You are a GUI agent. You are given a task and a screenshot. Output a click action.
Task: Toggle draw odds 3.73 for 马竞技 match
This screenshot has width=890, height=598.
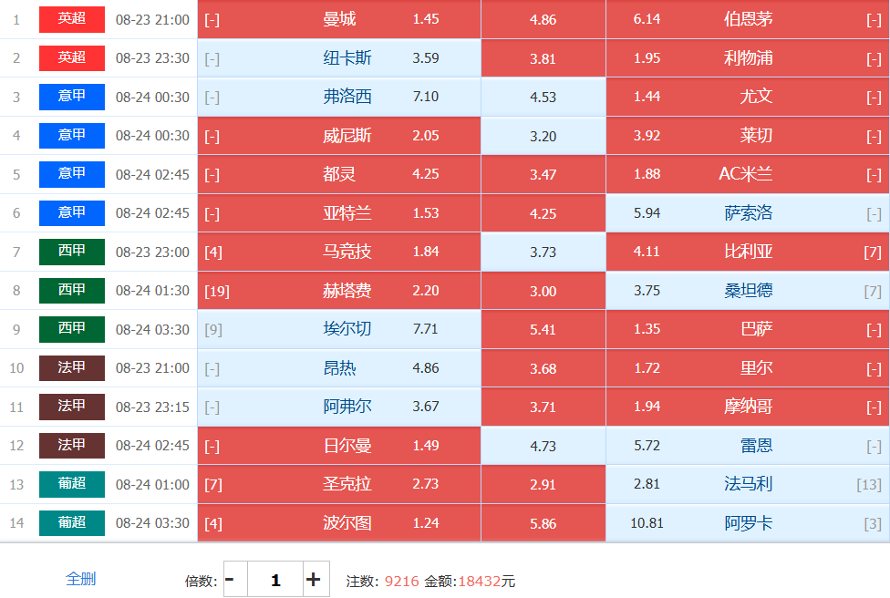pos(543,252)
